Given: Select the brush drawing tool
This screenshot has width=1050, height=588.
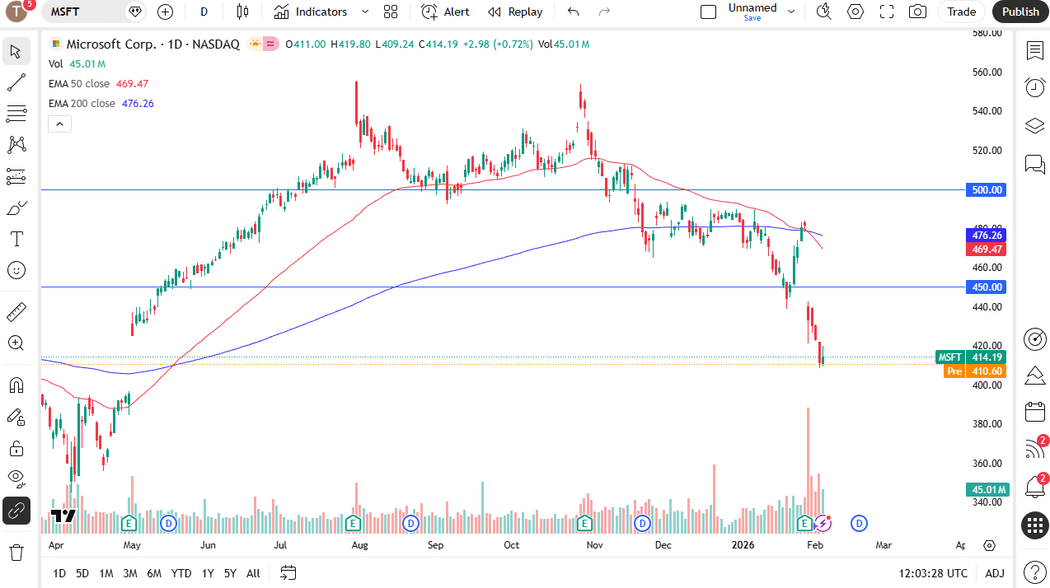Looking at the screenshot, I should 16,208.
